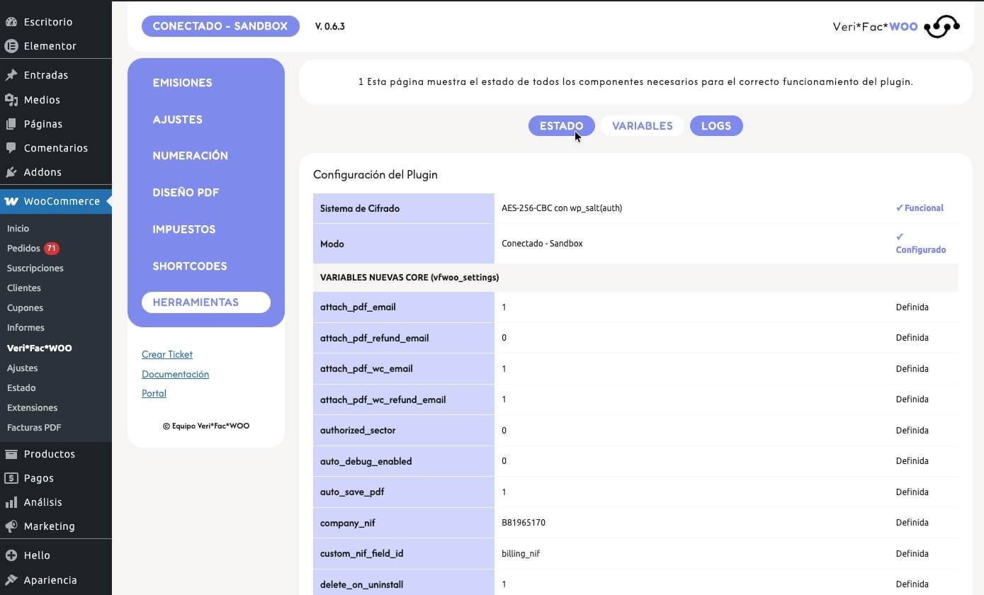The width and height of the screenshot is (984, 595).
Task: Click the auto_debug_enabled variable name
Action: [366, 461]
